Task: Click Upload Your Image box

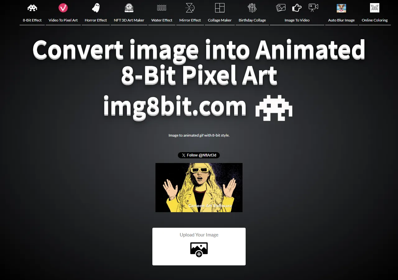Action: 199,246
